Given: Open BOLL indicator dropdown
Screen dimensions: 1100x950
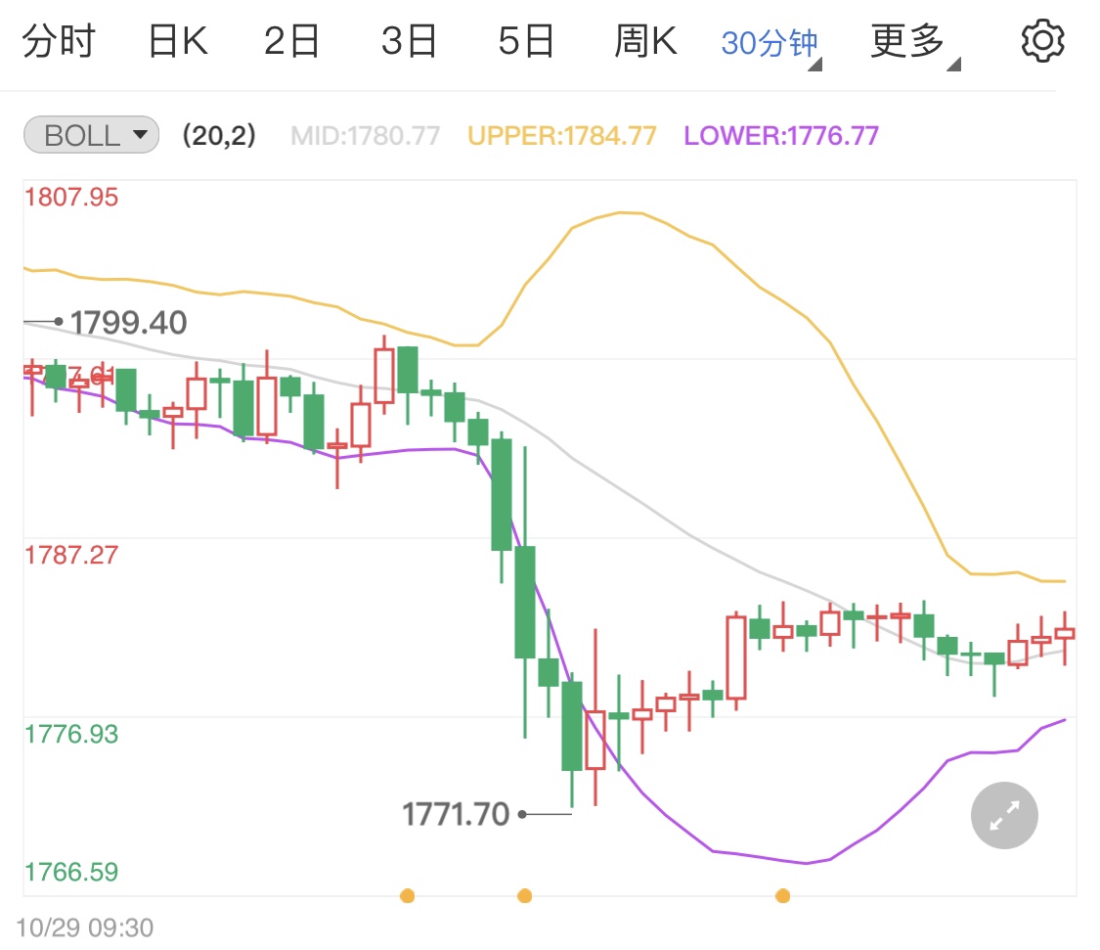Looking at the screenshot, I should point(91,135).
